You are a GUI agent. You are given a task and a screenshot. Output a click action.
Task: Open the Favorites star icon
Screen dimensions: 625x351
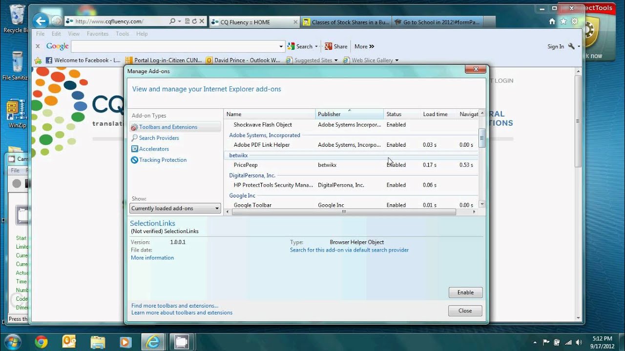pyautogui.click(x=563, y=21)
